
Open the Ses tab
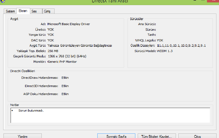click(36, 11)
